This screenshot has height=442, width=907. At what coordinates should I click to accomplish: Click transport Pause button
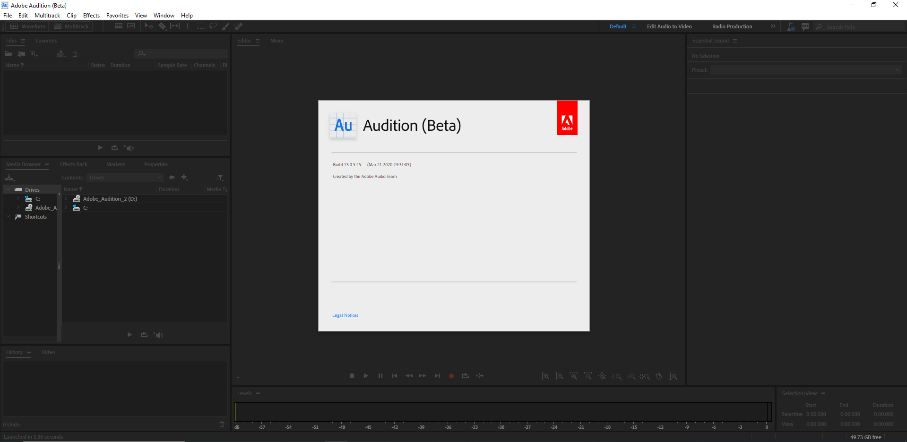tap(380, 376)
